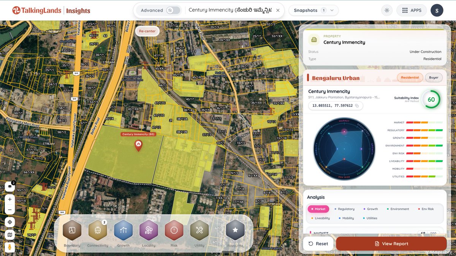
Task: Select the Environment analysis tab
Action: pyautogui.click(x=398, y=209)
